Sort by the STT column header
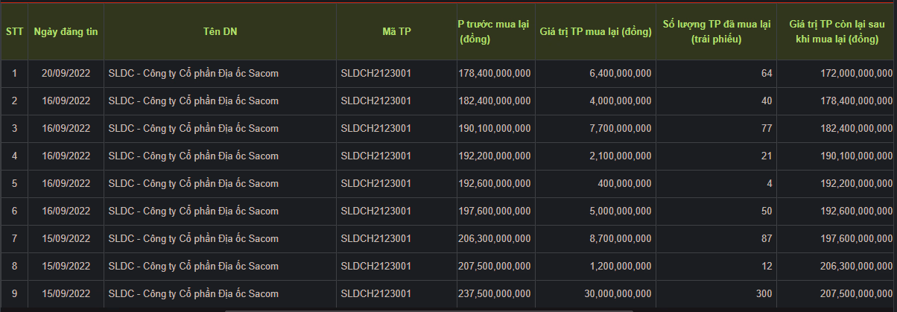897x312 pixels. pos(14,31)
